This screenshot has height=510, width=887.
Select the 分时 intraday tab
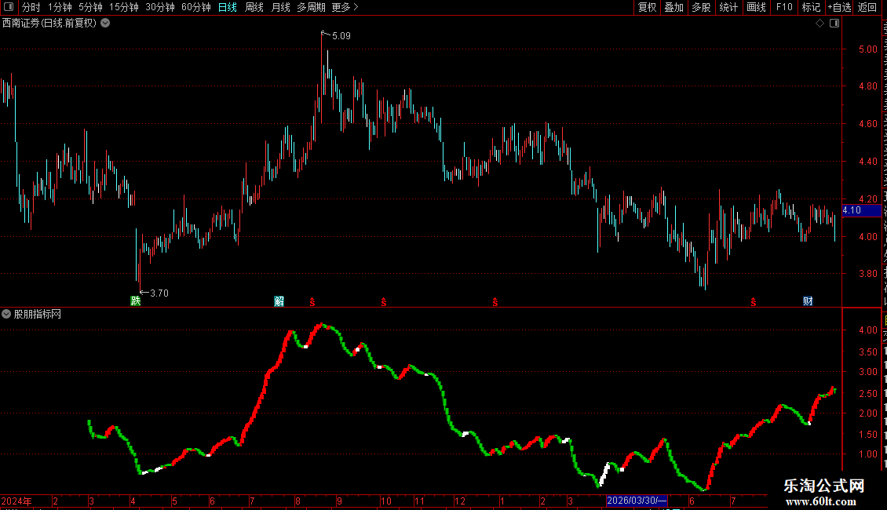tap(31, 7)
